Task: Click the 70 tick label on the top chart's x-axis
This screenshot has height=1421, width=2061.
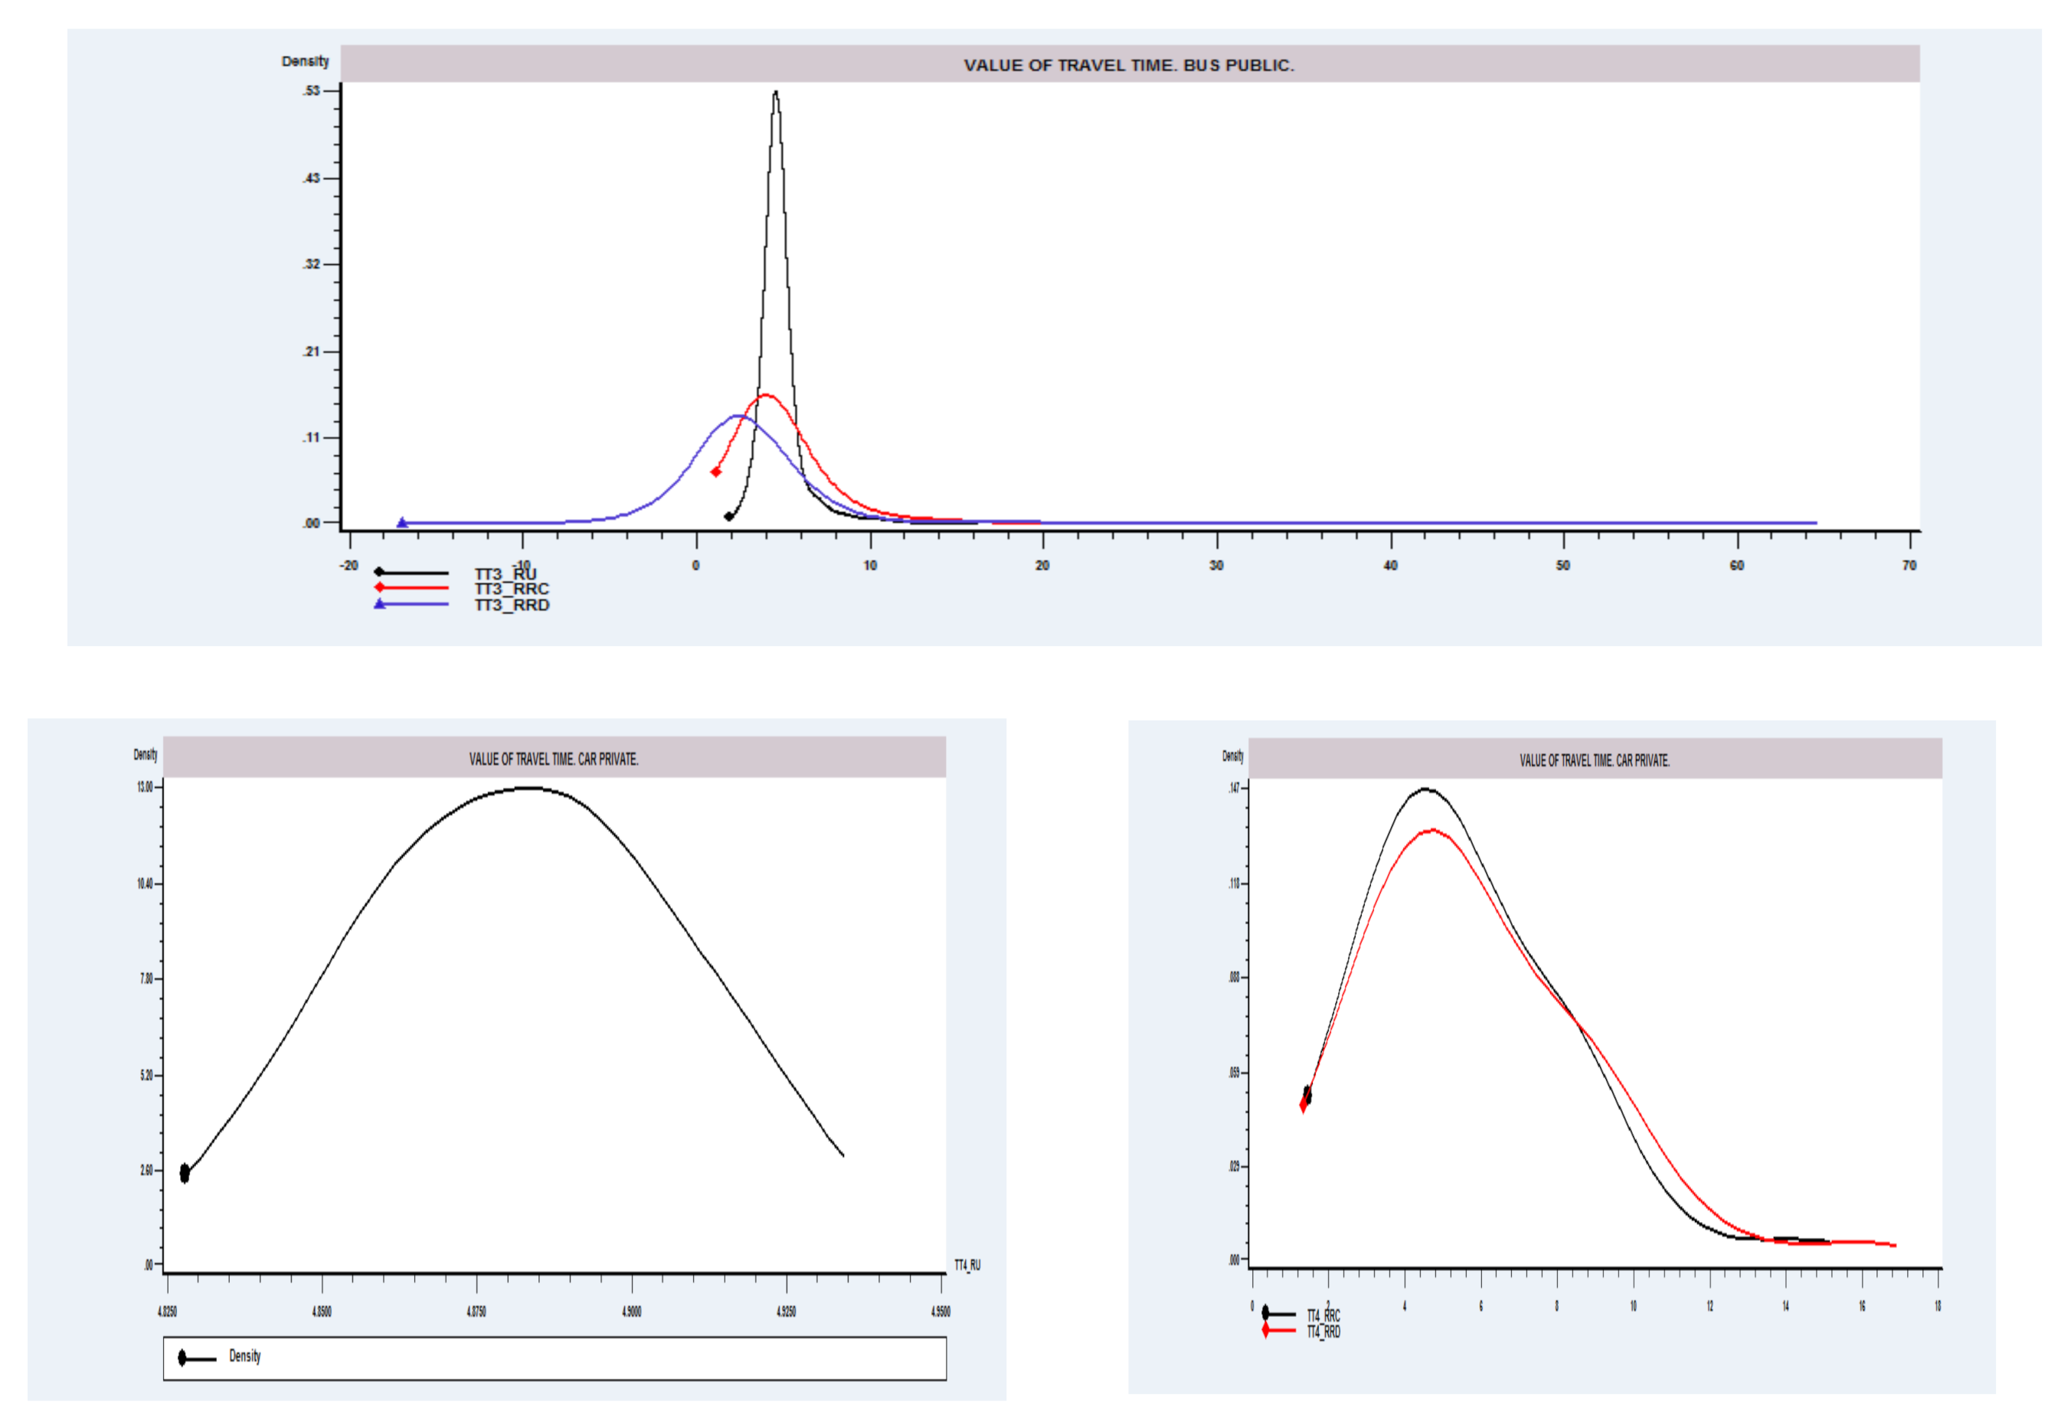Action: pyautogui.click(x=1909, y=565)
